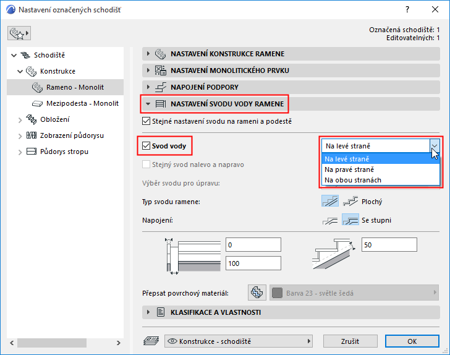Click the Mezipodesta - Monolit landing icon

click(x=37, y=103)
